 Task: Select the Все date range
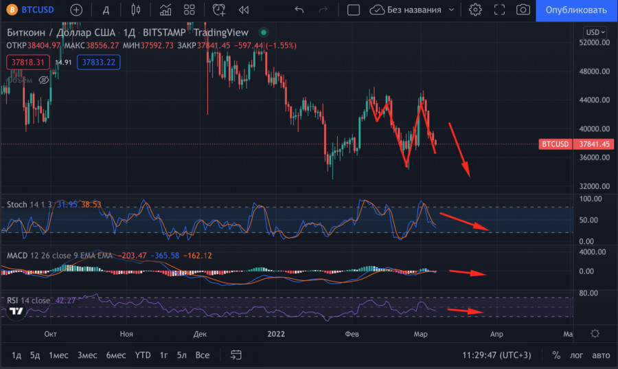pyautogui.click(x=203, y=355)
